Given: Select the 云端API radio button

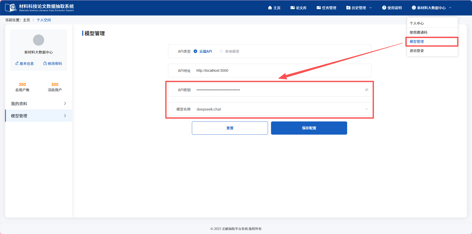Looking at the screenshot, I should (195, 51).
